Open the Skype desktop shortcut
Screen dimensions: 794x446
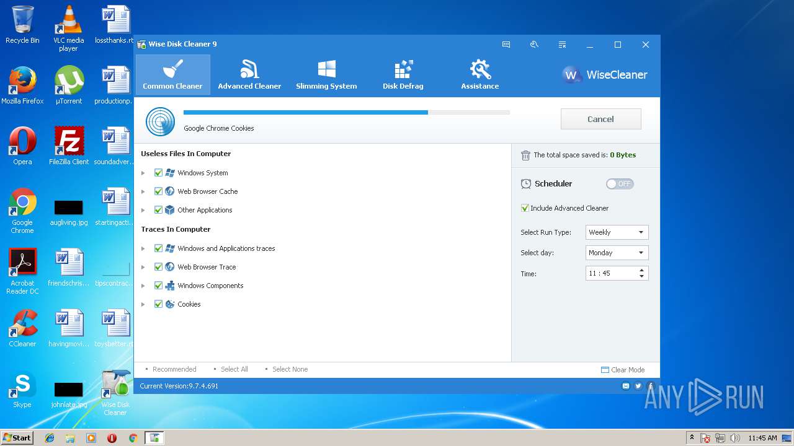tap(22, 389)
